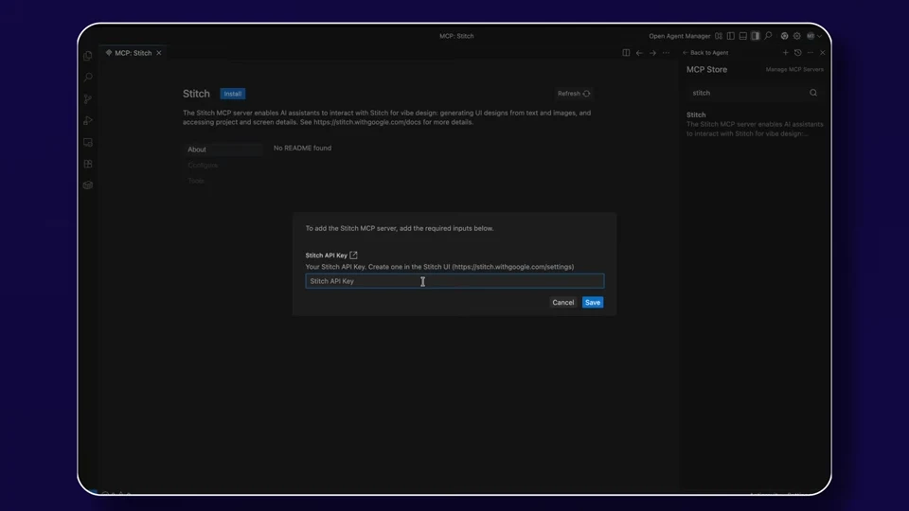Open the Search view in activity bar
Image resolution: width=909 pixels, height=511 pixels.
88,77
